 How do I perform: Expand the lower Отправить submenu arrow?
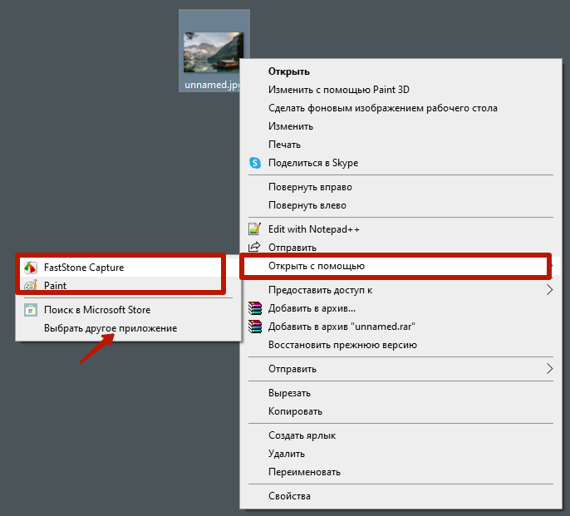(548, 369)
